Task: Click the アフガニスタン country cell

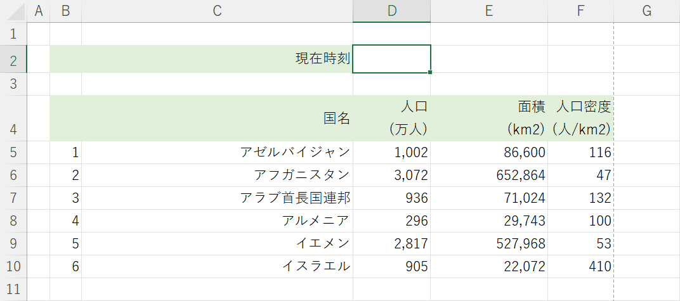Action: [217, 175]
